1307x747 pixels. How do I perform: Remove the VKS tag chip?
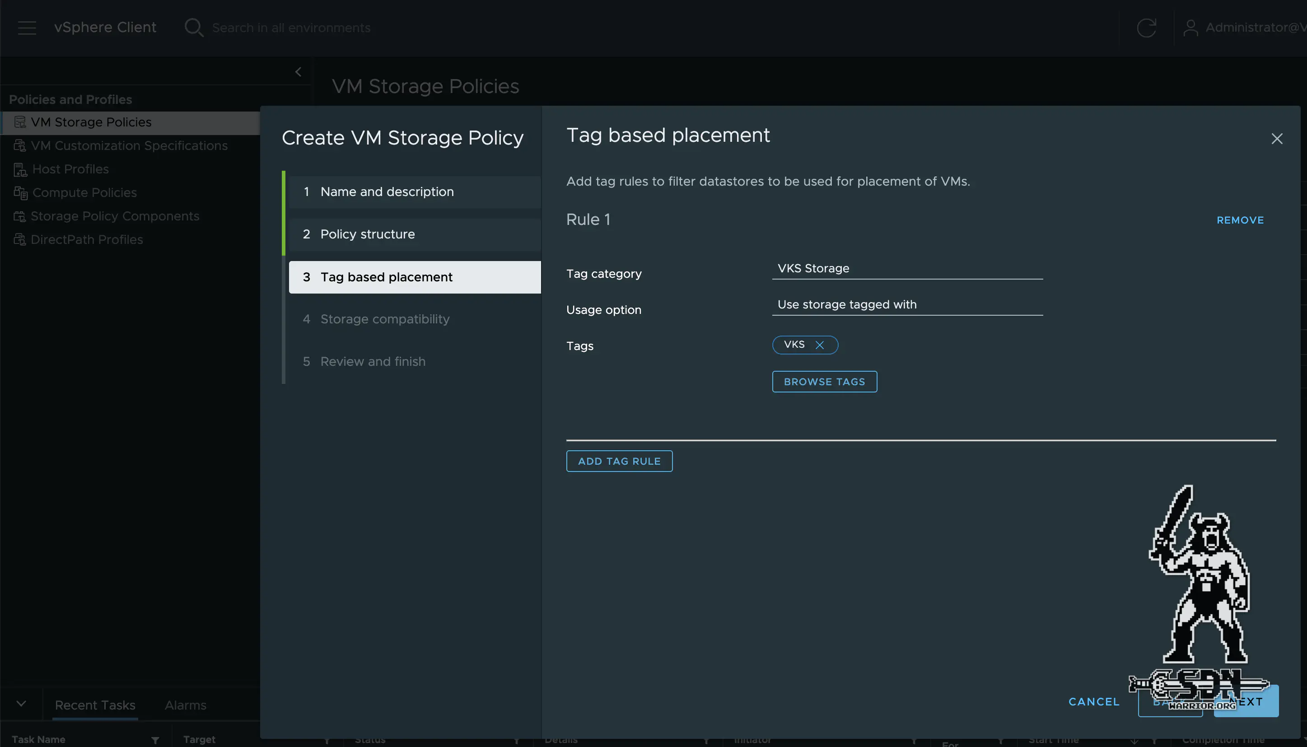click(819, 345)
